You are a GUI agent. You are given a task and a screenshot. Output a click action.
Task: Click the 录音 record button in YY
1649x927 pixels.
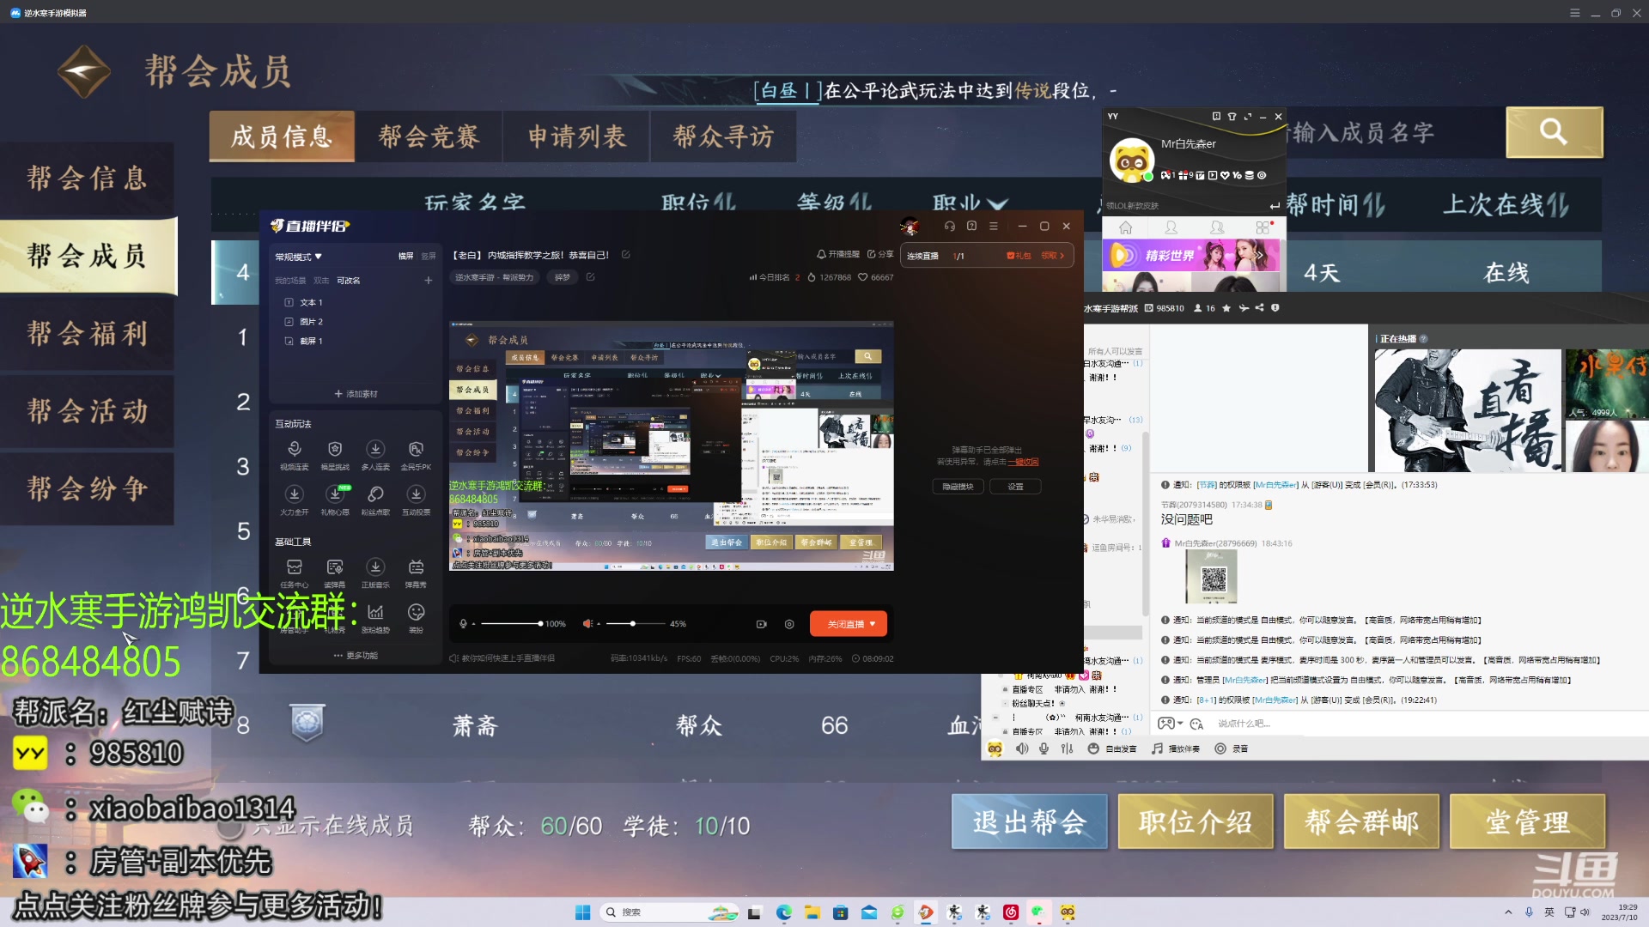coord(1232,748)
